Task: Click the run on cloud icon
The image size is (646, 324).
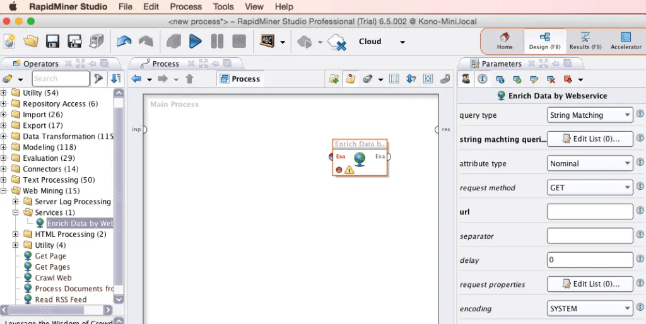Action: [305, 42]
